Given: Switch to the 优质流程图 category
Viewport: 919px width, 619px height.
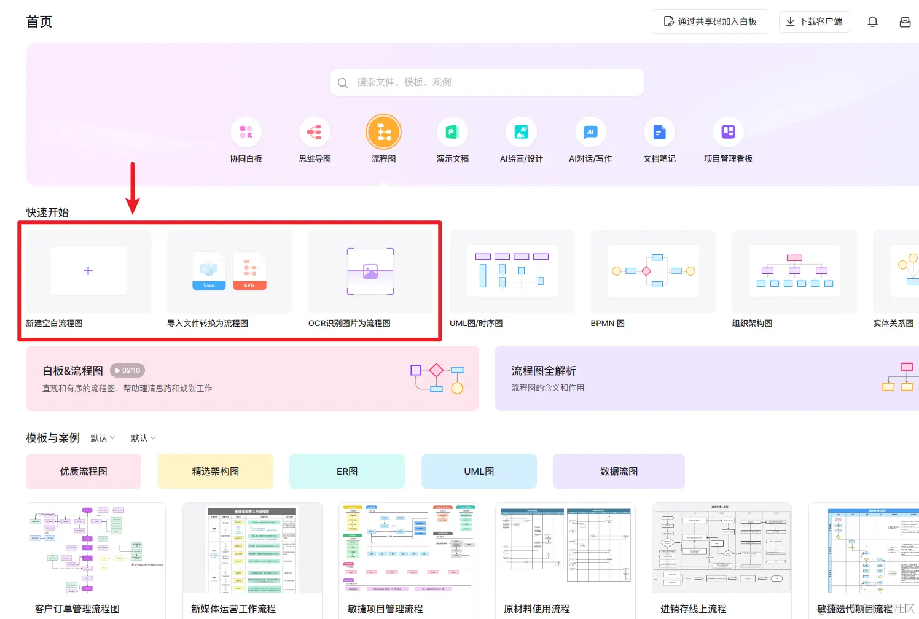Looking at the screenshot, I should tap(83, 471).
